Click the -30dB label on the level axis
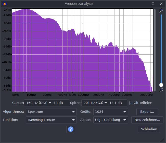This screenshot has width=166, height=143. [7, 39]
